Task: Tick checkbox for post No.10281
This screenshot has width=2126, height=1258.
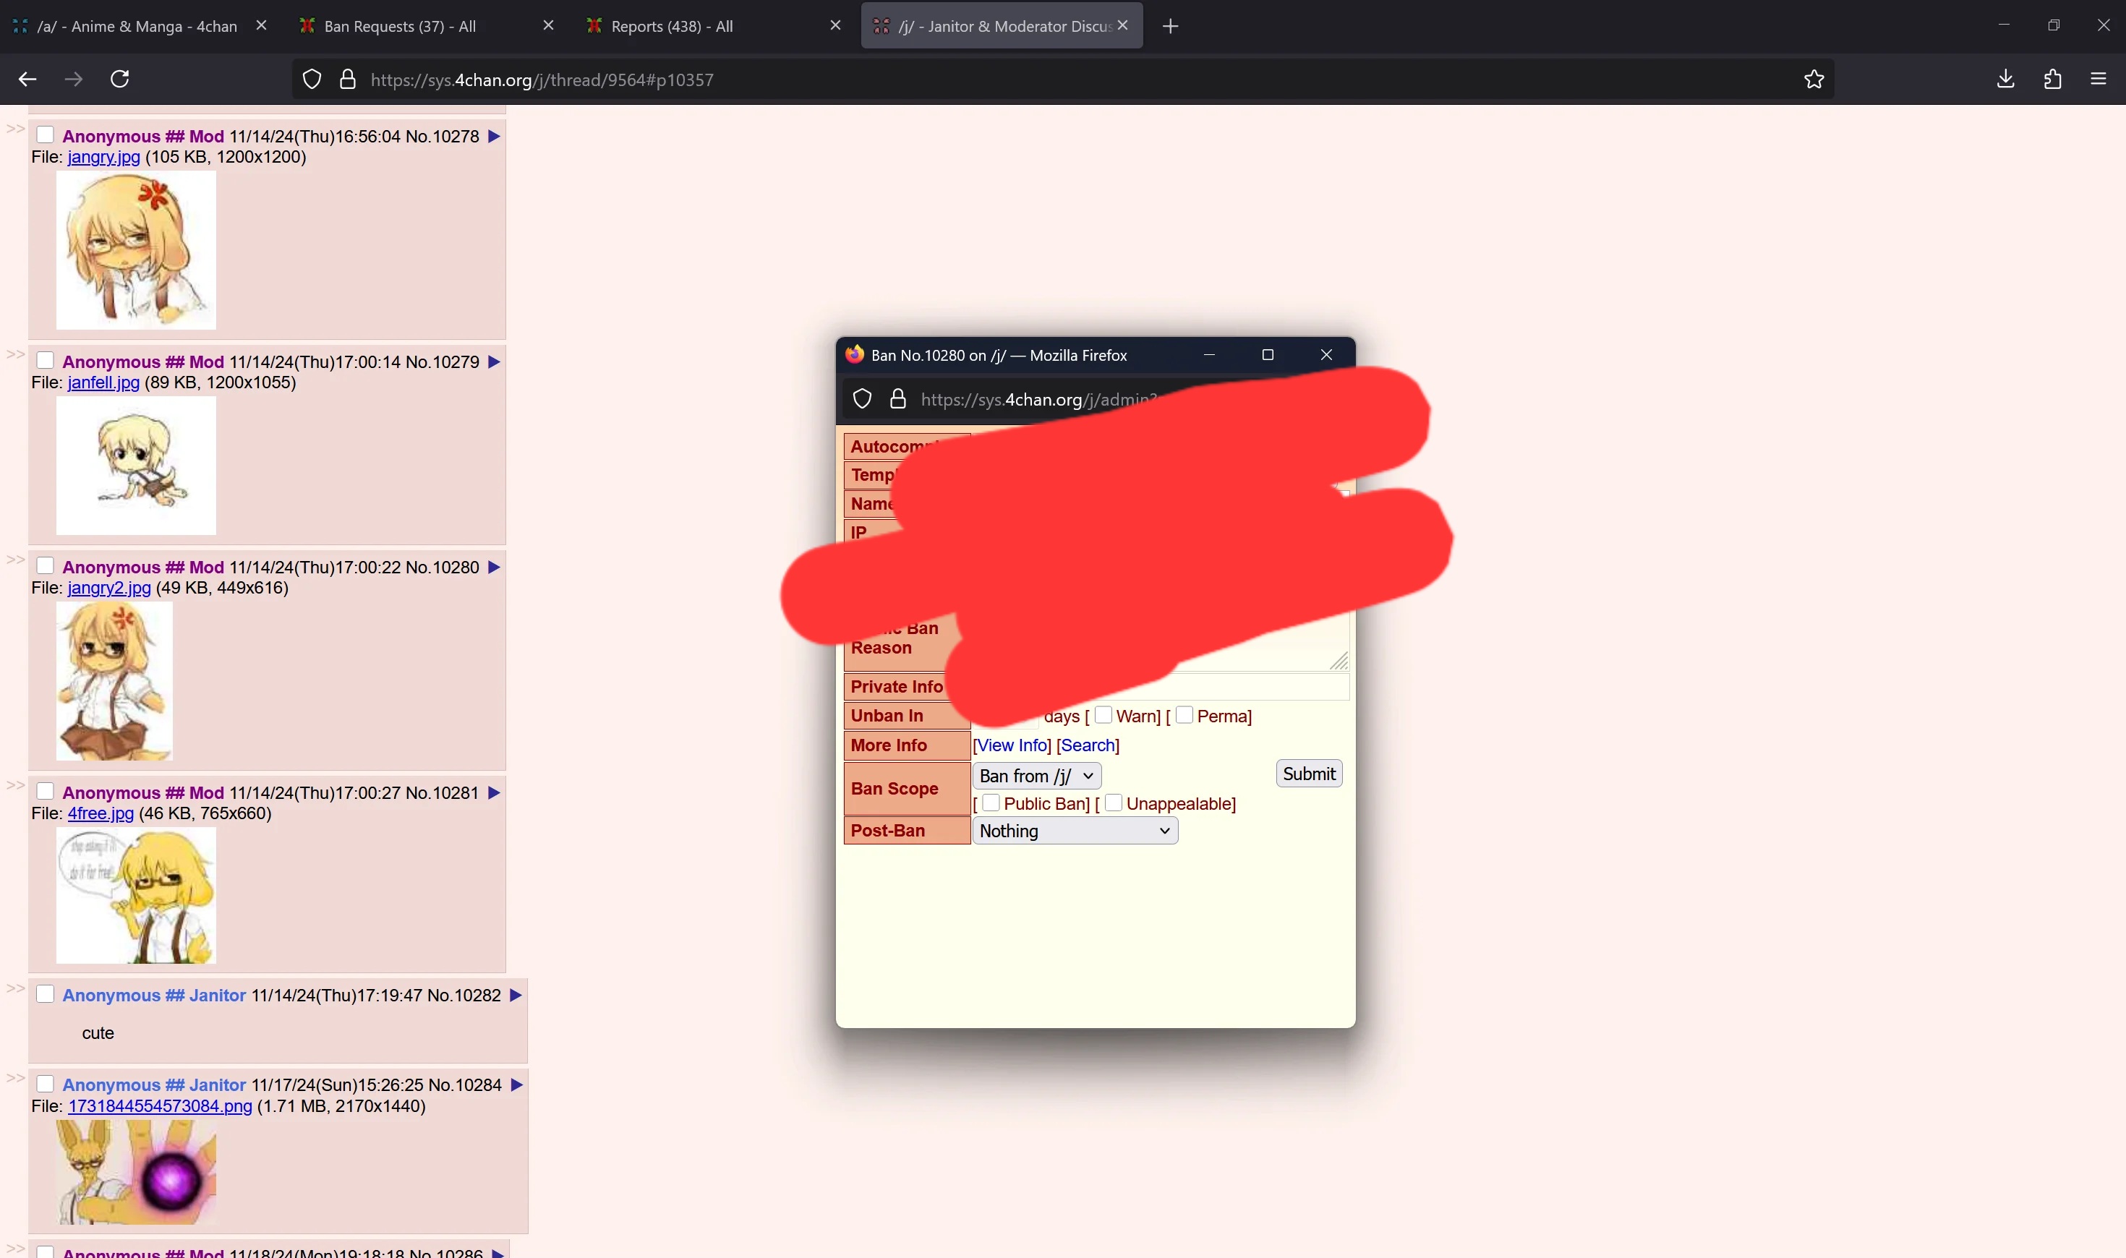Action: (45, 791)
